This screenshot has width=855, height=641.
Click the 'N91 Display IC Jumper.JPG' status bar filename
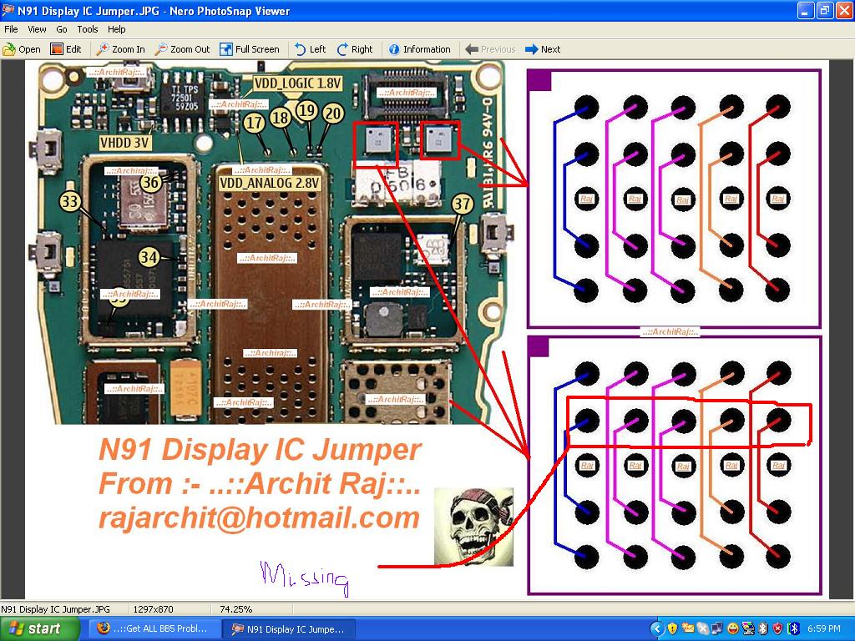point(56,609)
